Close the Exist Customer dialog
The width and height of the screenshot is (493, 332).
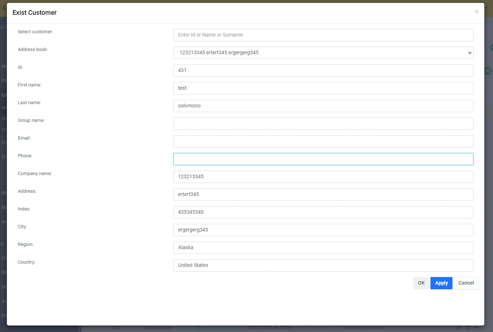pos(476,12)
